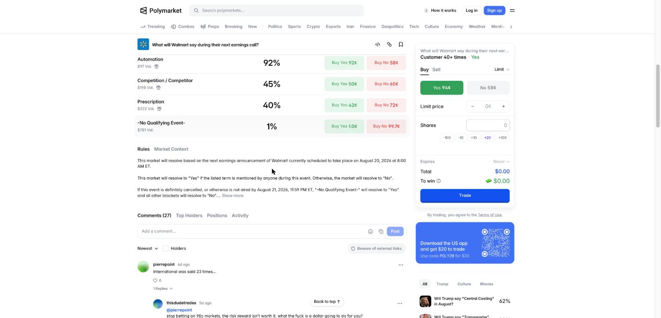Click the search magnifier icon
This screenshot has width=661, height=318.
coord(196,11)
